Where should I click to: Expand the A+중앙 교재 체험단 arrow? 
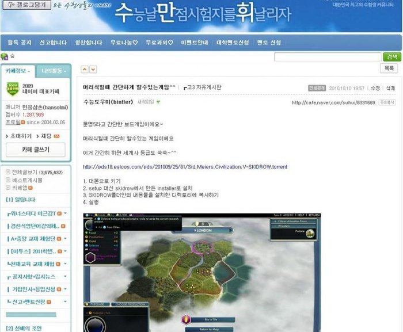click(65, 238)
